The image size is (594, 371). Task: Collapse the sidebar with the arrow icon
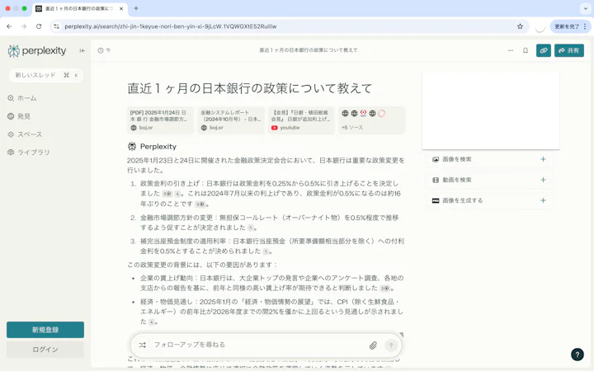[82, 51]
